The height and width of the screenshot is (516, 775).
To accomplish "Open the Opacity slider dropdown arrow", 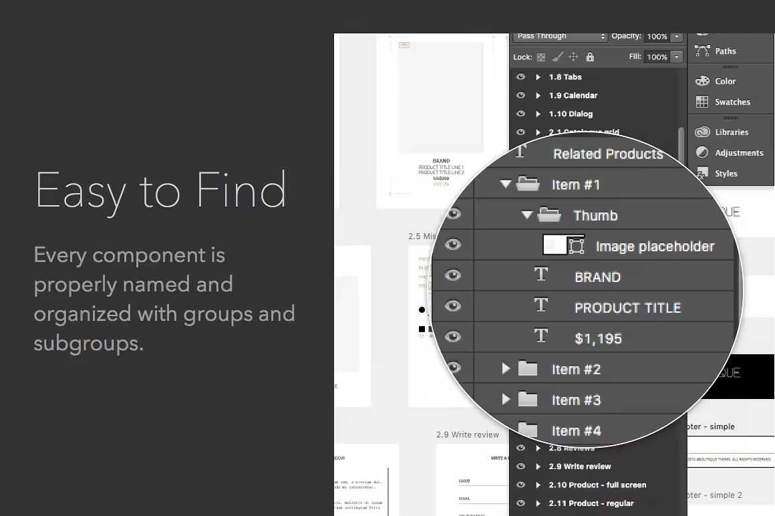I will coord(677,37).
